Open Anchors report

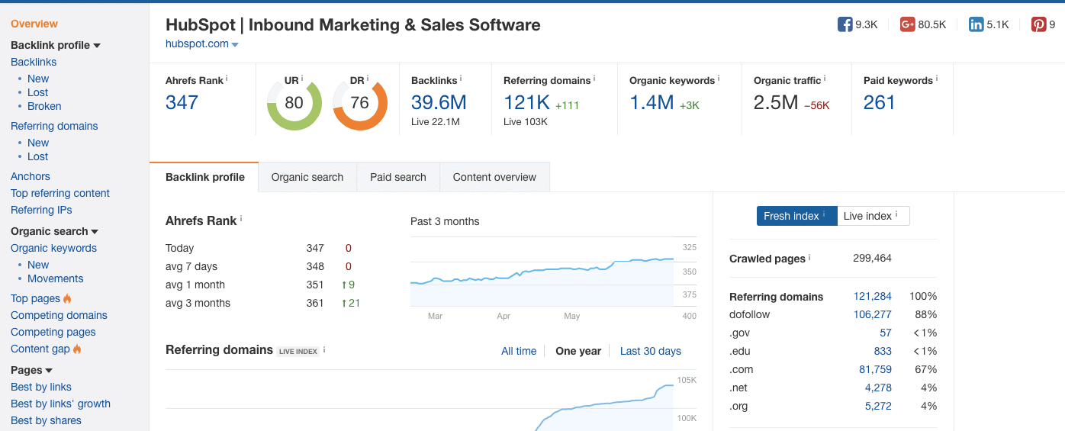(x=31, y=176)
